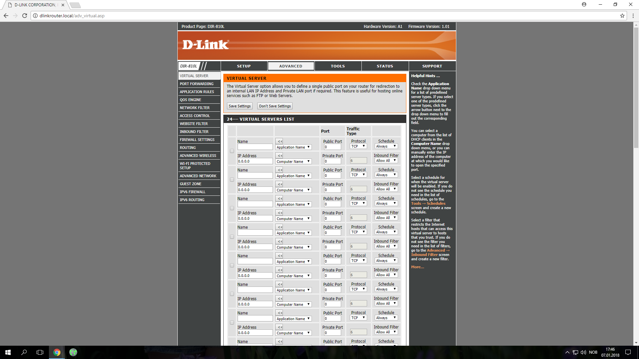
Task: Follow the Advanced → Inbound Filter hint link
Action: 430,253
